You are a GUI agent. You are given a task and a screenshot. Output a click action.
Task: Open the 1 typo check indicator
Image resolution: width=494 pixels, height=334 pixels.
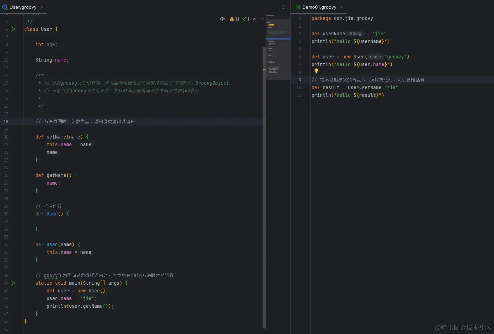coord(246,19)
